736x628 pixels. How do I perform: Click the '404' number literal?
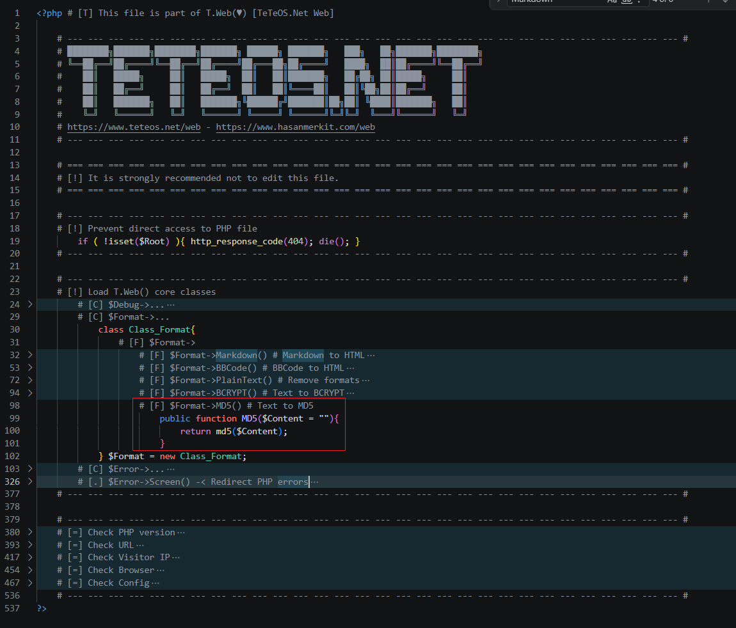click(x=296, y=241)
